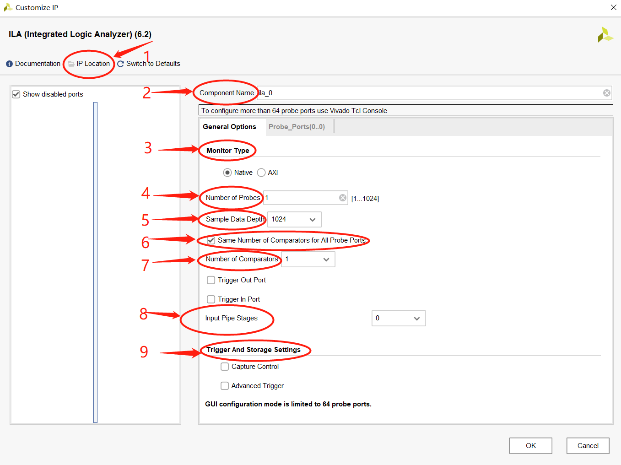Image resolution: width=621 pixels, height=465 pixels.
Task: Open the Documentation info icon
Action: click(9, 64)
